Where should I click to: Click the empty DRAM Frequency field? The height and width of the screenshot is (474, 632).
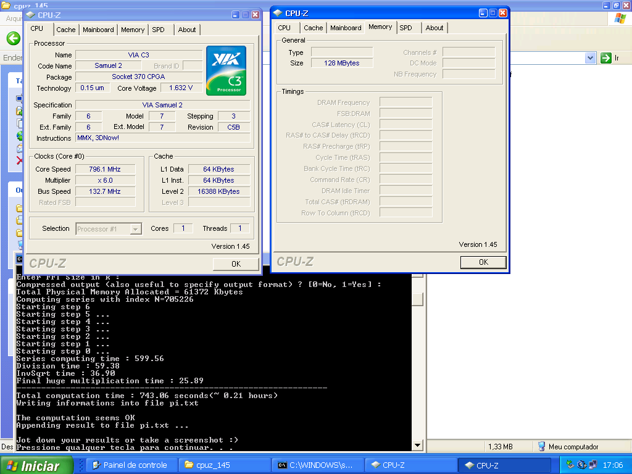[x=406, y=102]
